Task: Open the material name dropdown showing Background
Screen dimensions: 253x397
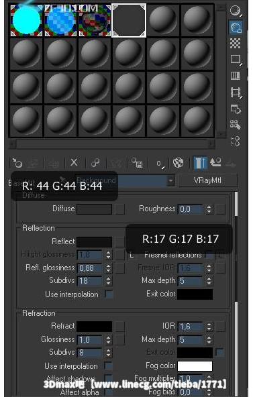Action: [x=125, y=180]
